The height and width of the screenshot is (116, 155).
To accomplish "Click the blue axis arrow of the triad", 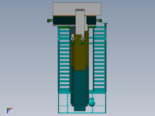I will 7,111.
